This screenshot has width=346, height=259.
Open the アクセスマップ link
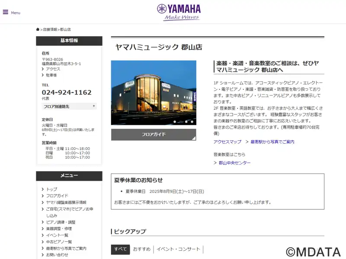click(x=227, y=142)
